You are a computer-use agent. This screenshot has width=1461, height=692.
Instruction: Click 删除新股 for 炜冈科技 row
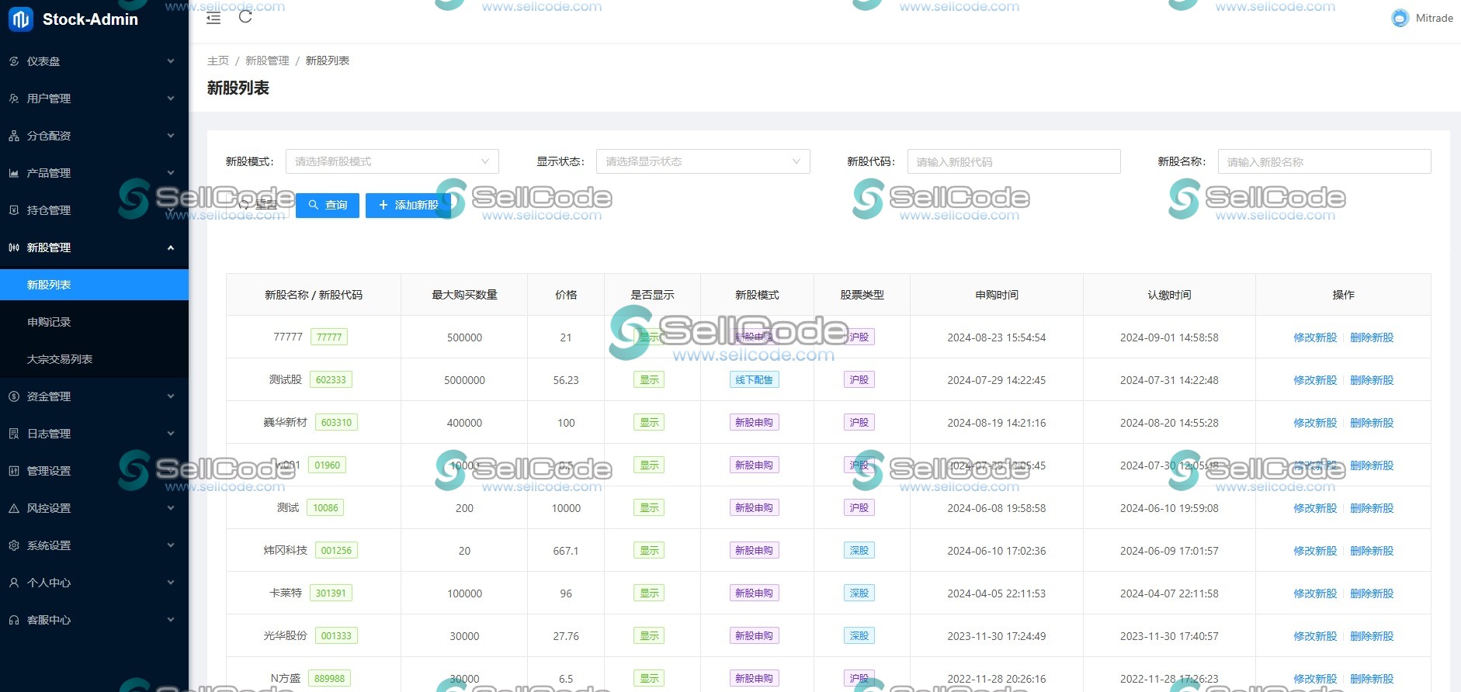pyautogui.click(x=1372, y=551)
